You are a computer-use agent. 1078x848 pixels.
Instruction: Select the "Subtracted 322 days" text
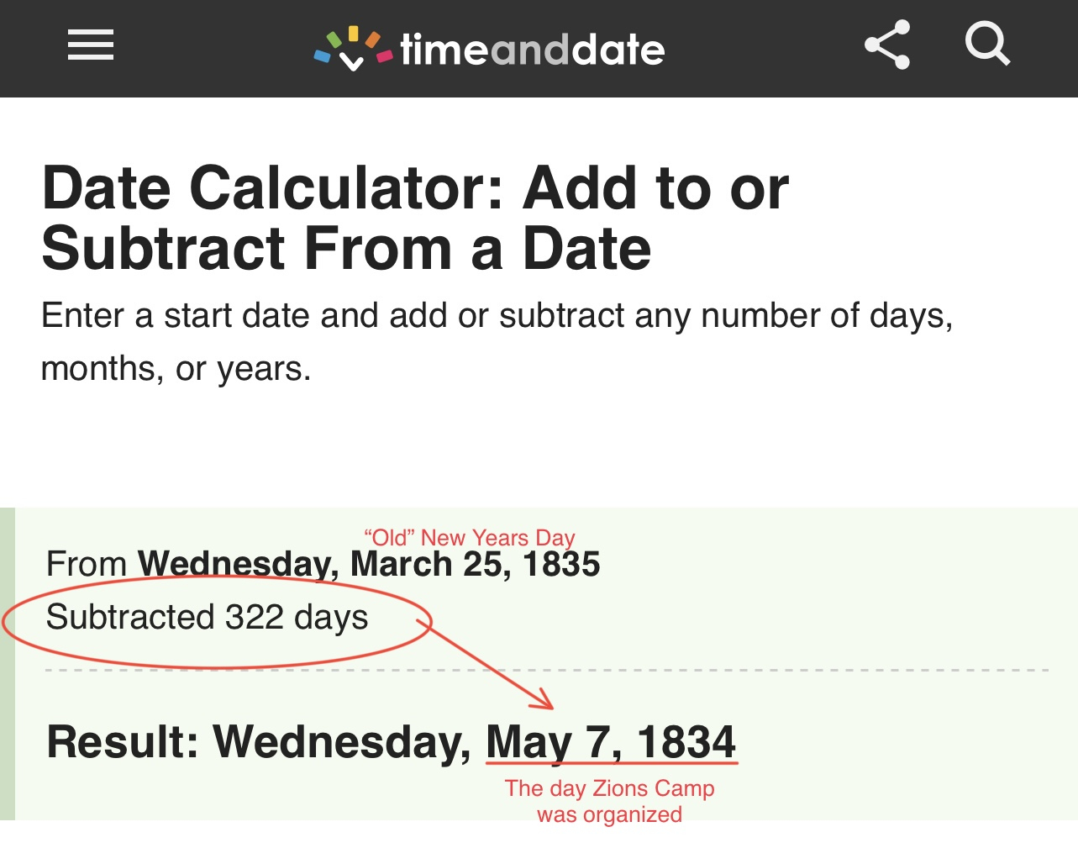(207, 618)
